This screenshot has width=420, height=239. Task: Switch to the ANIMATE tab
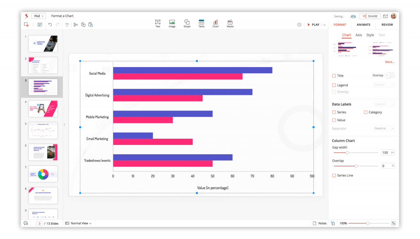pos(363,25)
